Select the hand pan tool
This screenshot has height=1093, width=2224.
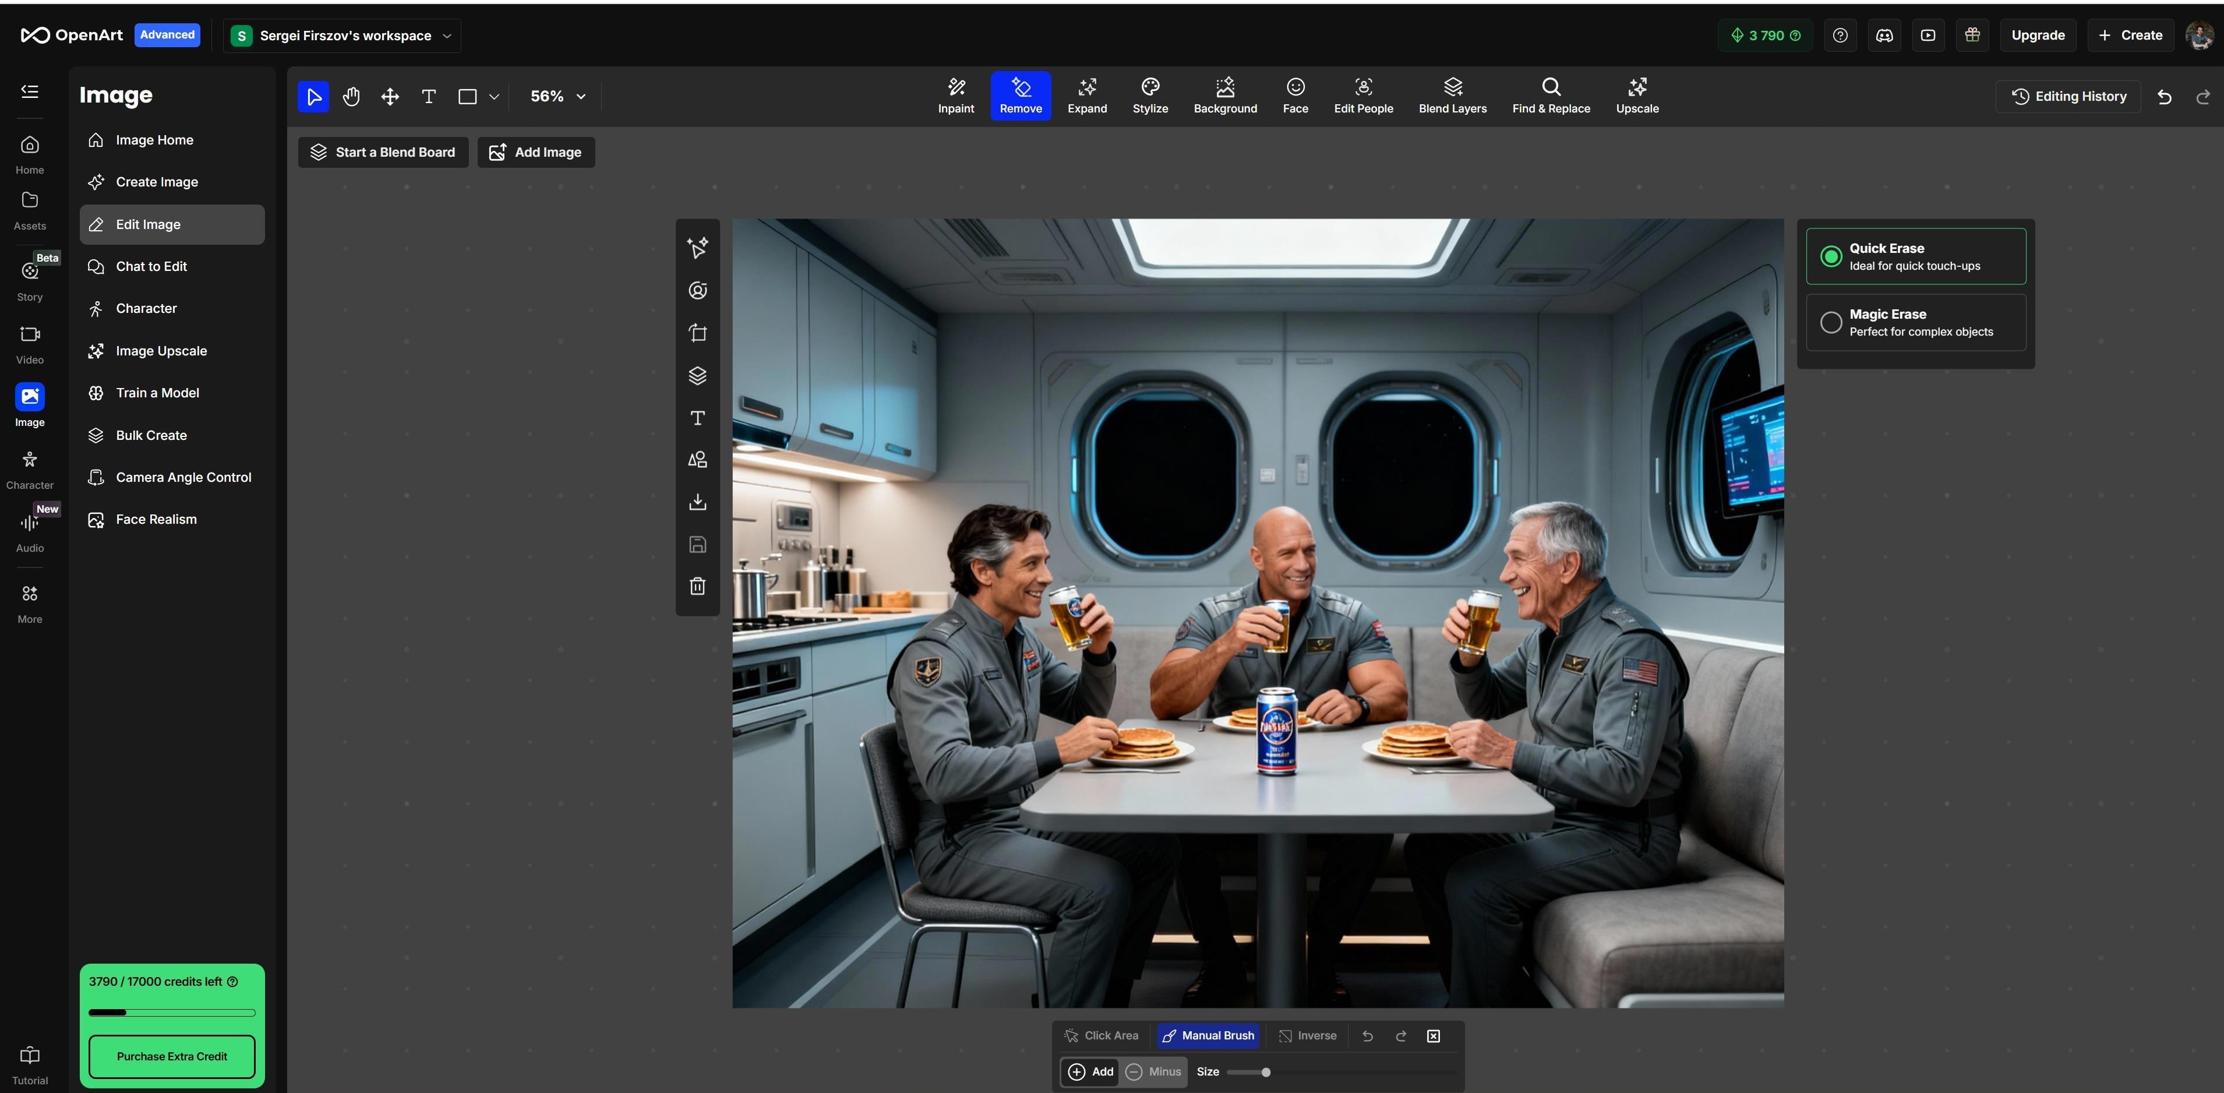point(351,96)
